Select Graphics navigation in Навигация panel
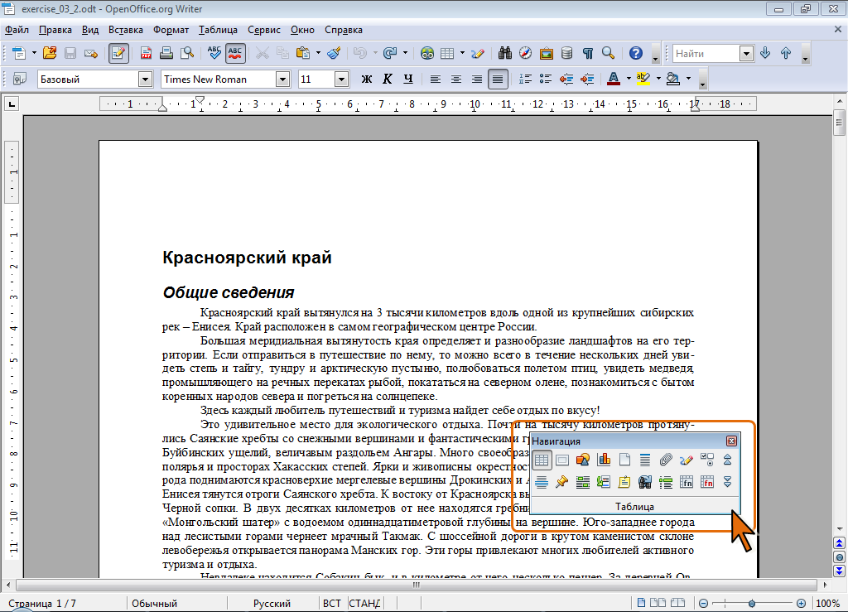Screen dimensions: 848x612 tap(583, 460)
